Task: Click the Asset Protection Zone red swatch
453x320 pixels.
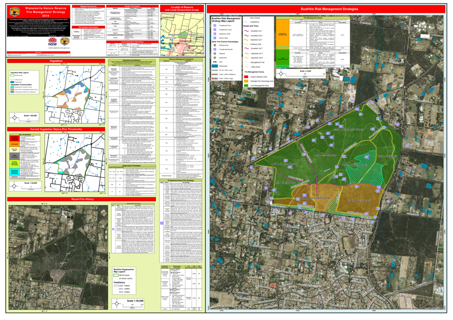Action: click(246, 77)
